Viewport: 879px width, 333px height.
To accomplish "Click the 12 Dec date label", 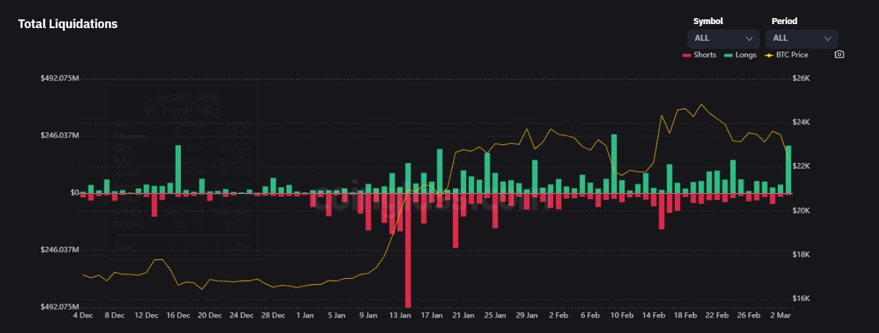I will [x=146, y=314].
